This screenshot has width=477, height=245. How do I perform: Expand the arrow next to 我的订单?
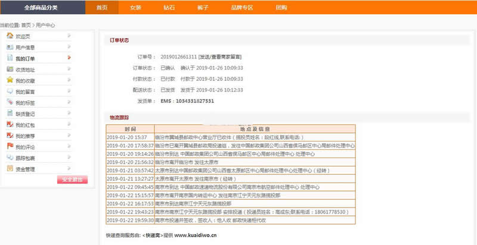70,58
